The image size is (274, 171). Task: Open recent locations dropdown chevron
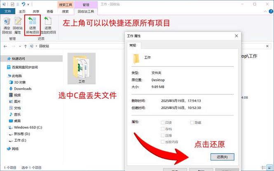pos(20,46)
